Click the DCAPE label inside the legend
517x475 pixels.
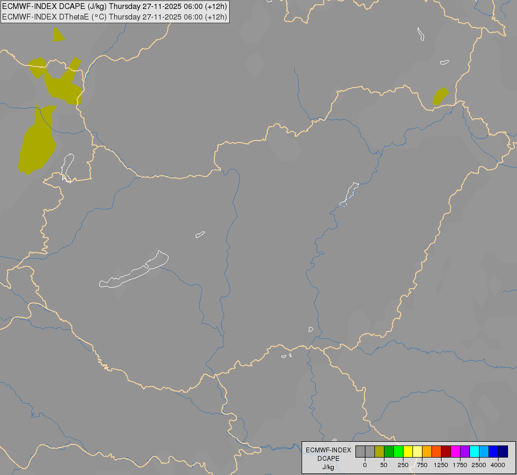[x=328, y=459]
